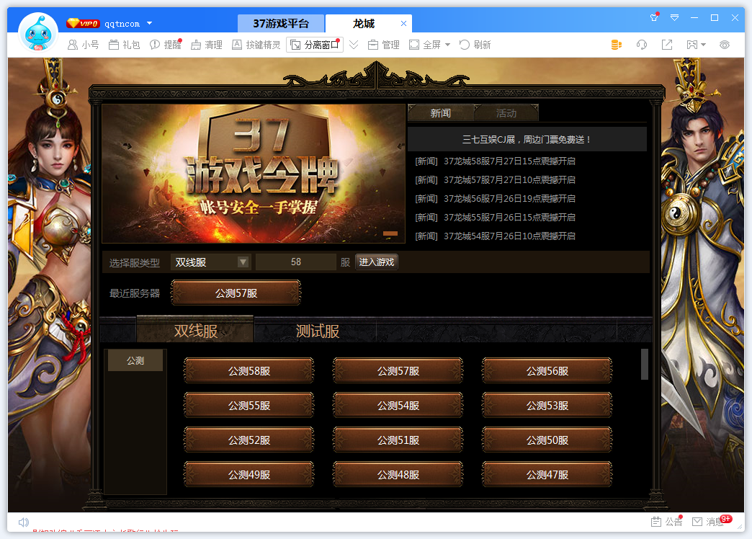Open the 管理 manage tool
Viewport: 752px width, 539px height.
384,45
